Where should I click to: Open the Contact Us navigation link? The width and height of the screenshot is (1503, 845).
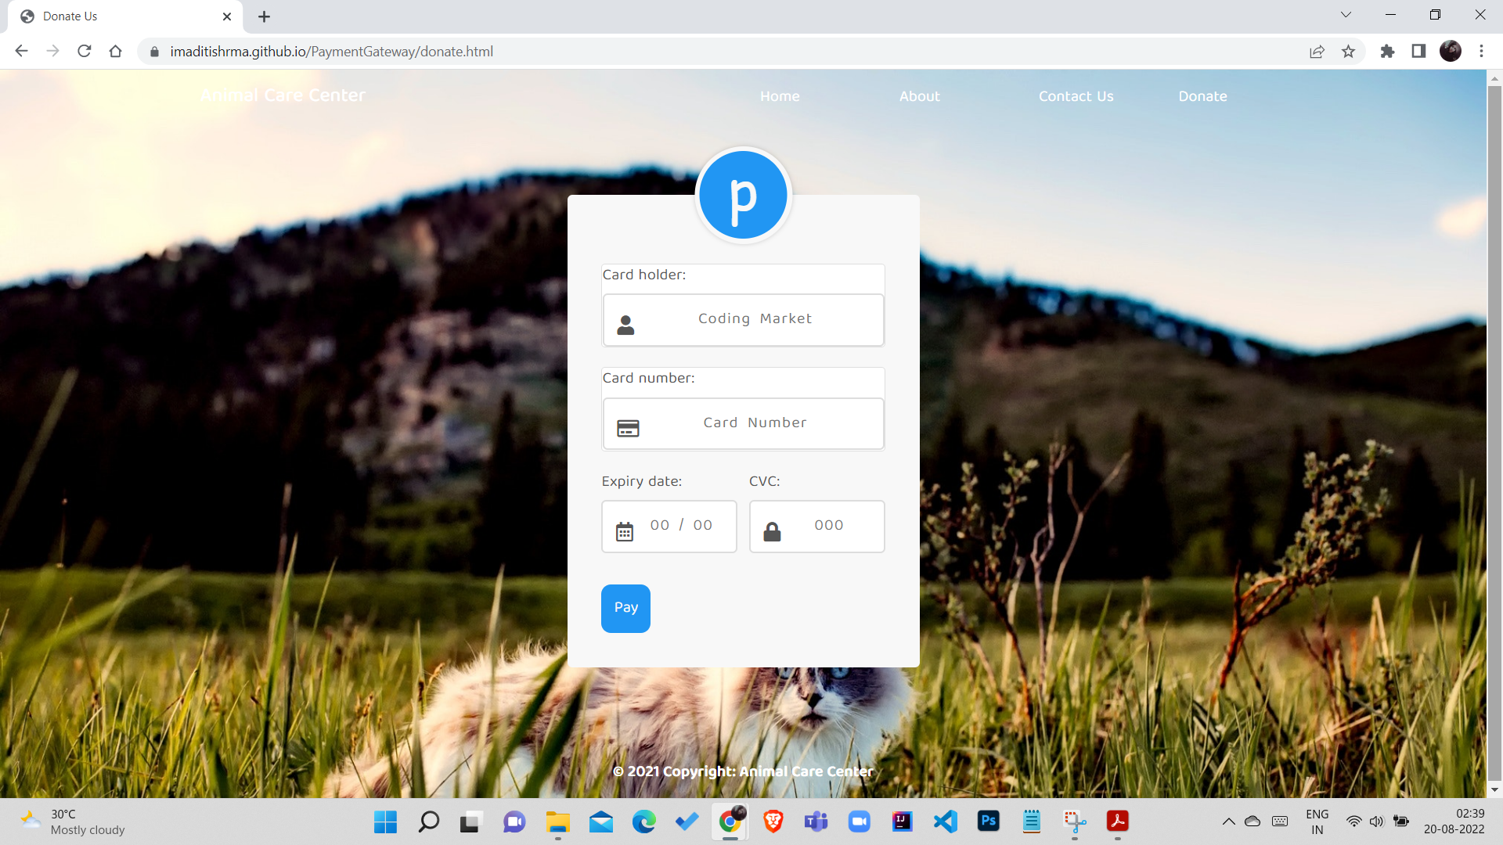coord(1076,96)
